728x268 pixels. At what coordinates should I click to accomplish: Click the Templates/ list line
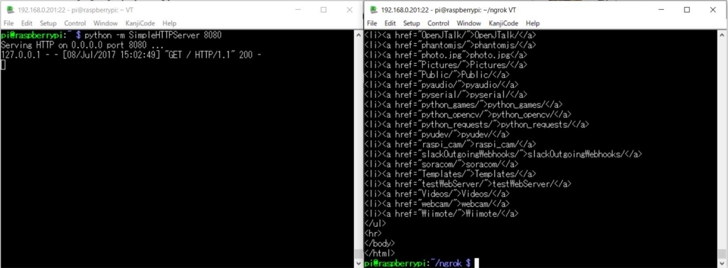(450, 174)
